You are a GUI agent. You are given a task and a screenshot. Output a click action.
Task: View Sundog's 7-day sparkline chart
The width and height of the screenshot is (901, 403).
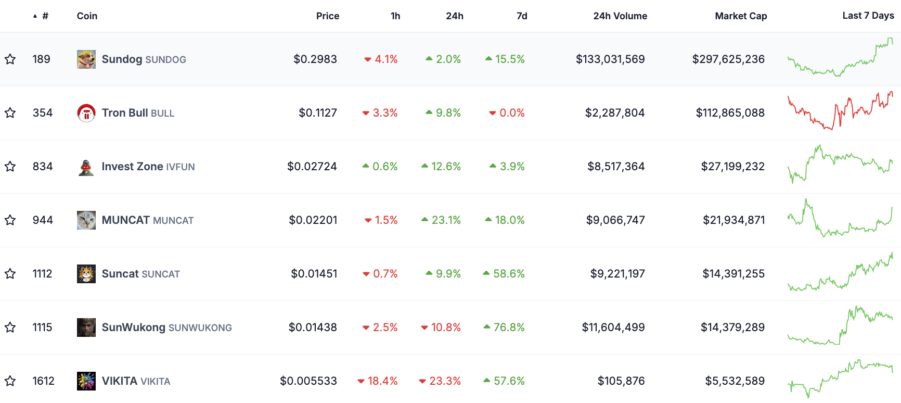point(840,58)
